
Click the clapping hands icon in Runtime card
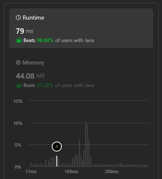point(19,40)
